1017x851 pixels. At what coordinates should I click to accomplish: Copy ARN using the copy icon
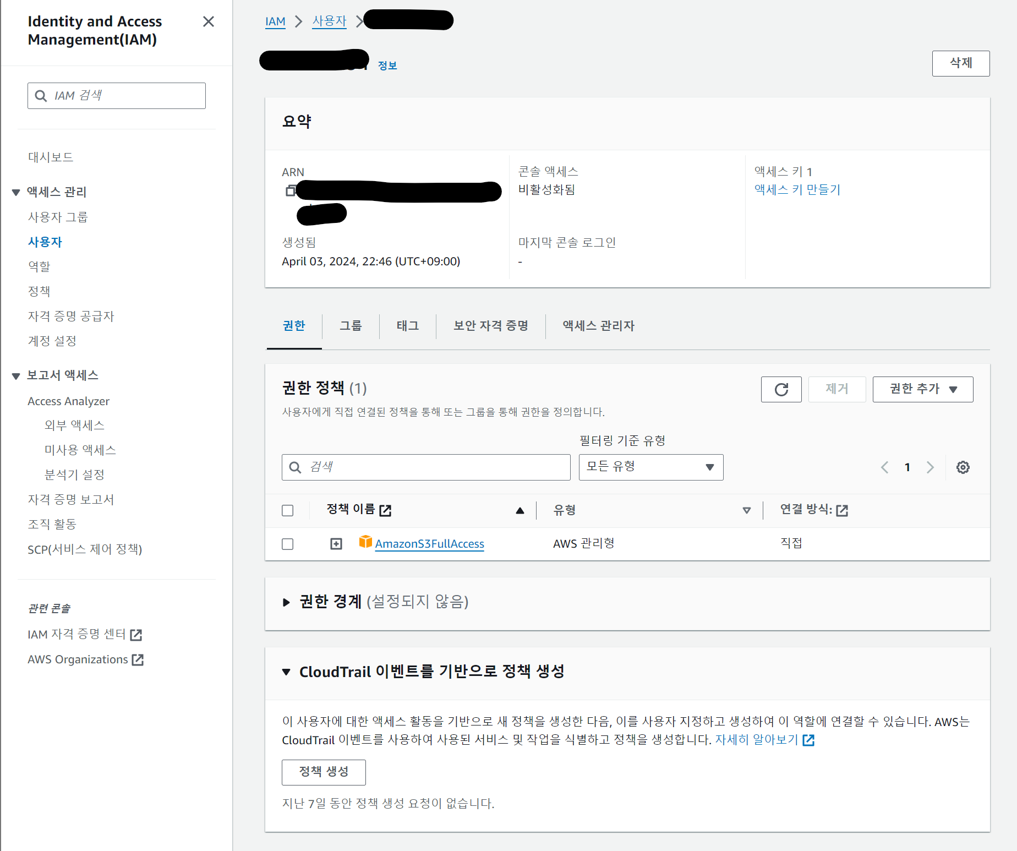[290, 191]
